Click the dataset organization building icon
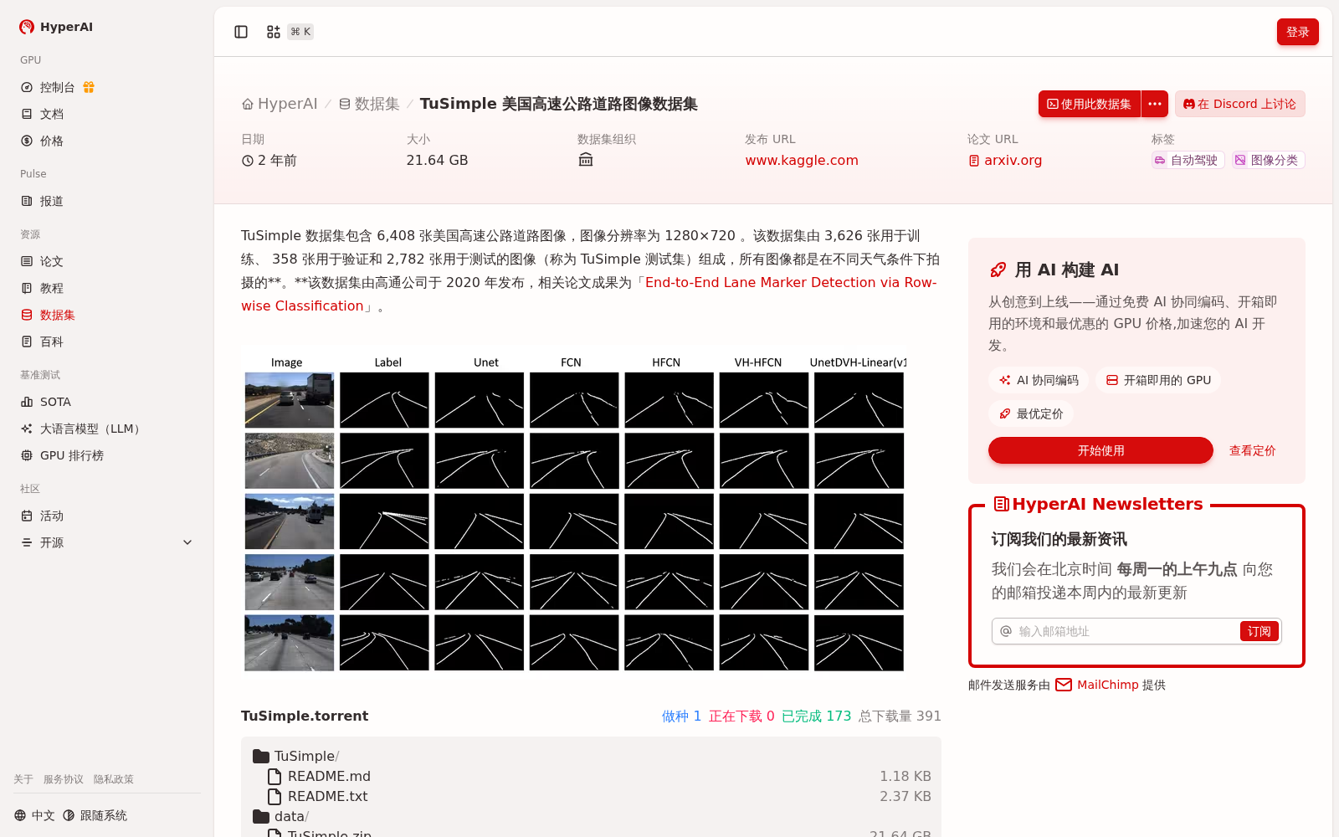 pyautogui.click(x=586, y=160)
